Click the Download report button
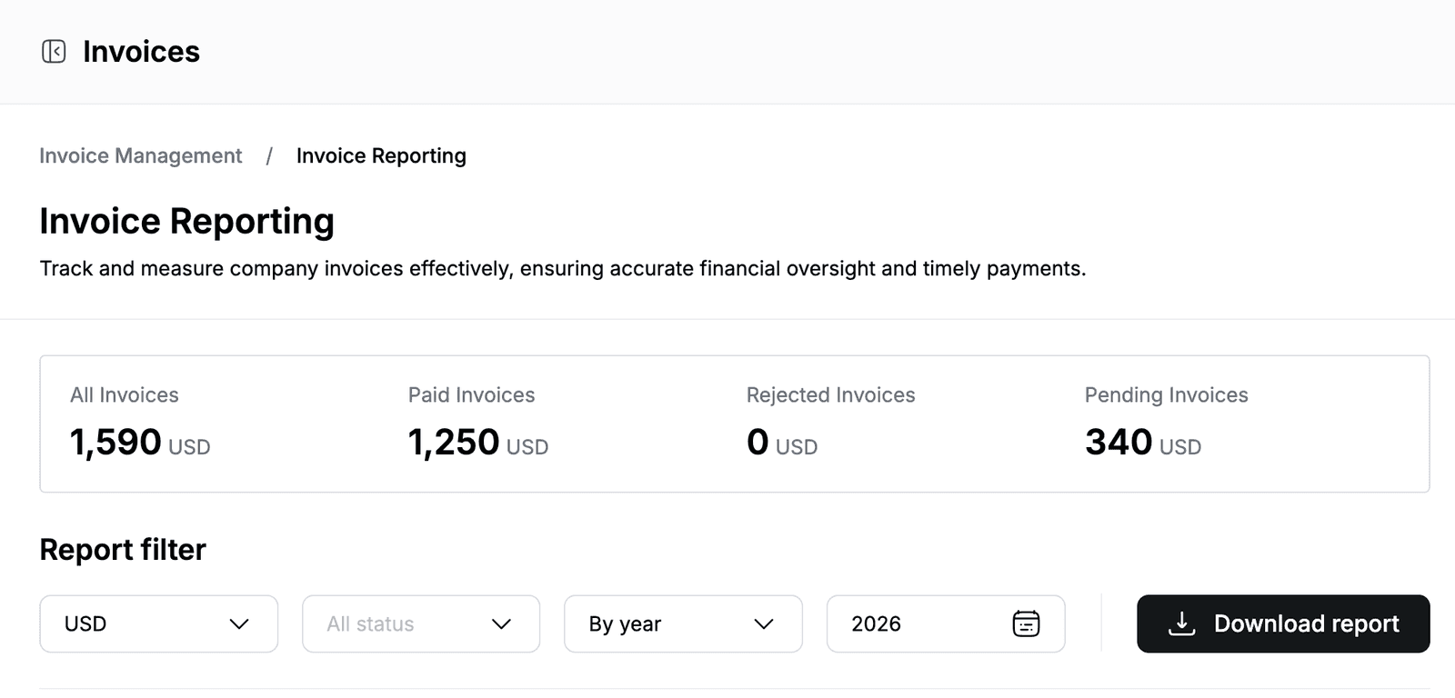This screenshot has width=1455, height=698. tap(1283, 623)
